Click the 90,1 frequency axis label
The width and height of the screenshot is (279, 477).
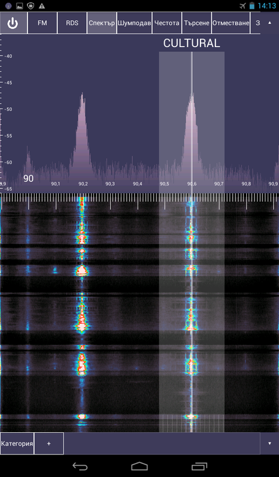[55, 184]
